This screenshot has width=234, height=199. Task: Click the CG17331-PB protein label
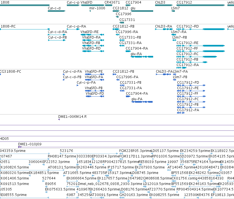pyautogui.click(x=131, y=83)
